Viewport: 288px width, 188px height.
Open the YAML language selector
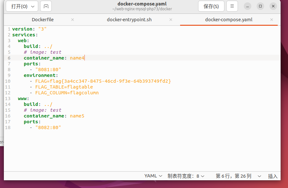tap(153, 176)
